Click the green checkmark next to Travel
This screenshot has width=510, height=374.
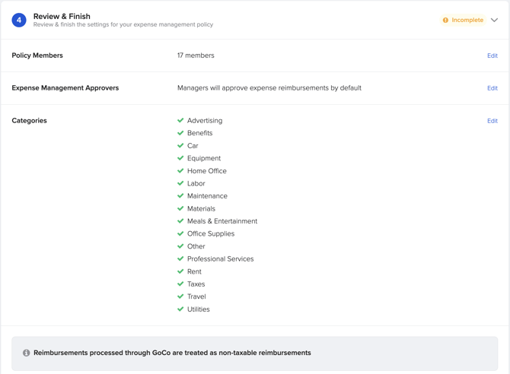coord(180,296)
